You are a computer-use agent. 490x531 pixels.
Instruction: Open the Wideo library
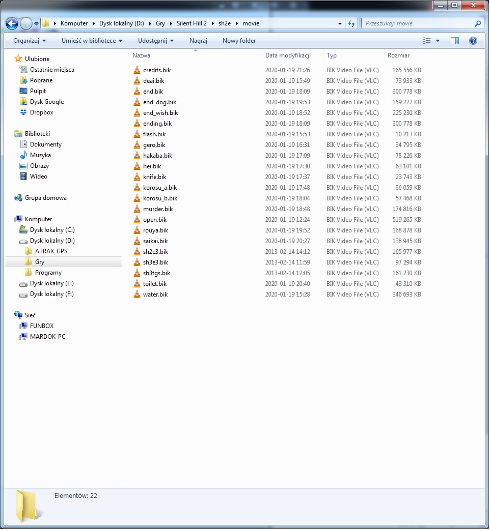tap(34, 176)
